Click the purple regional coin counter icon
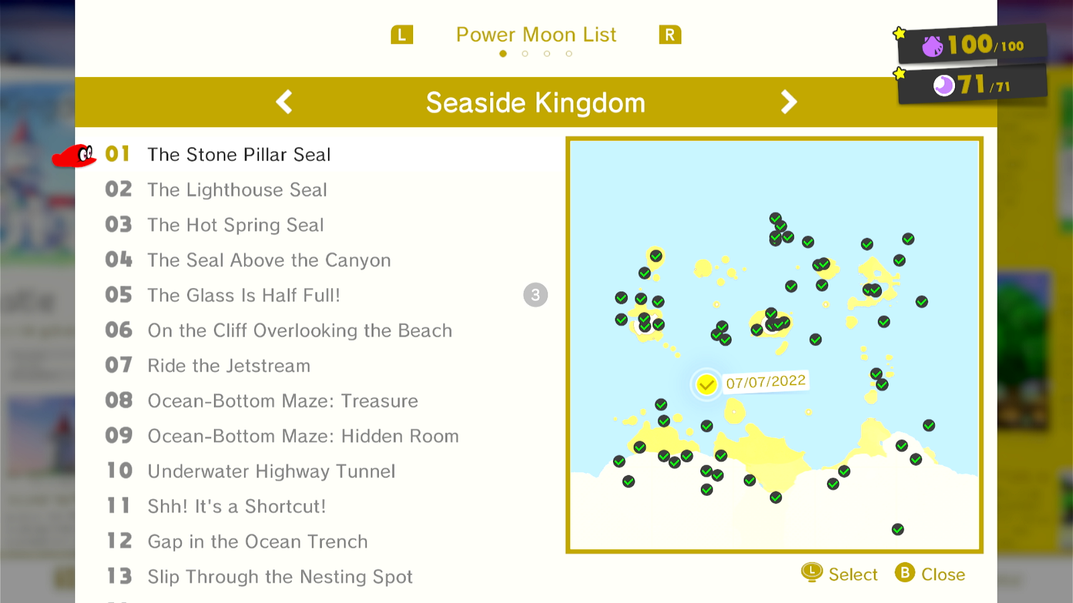This screenshot has height=603, width=1073. pyautogui.click(x=932, y=46)
